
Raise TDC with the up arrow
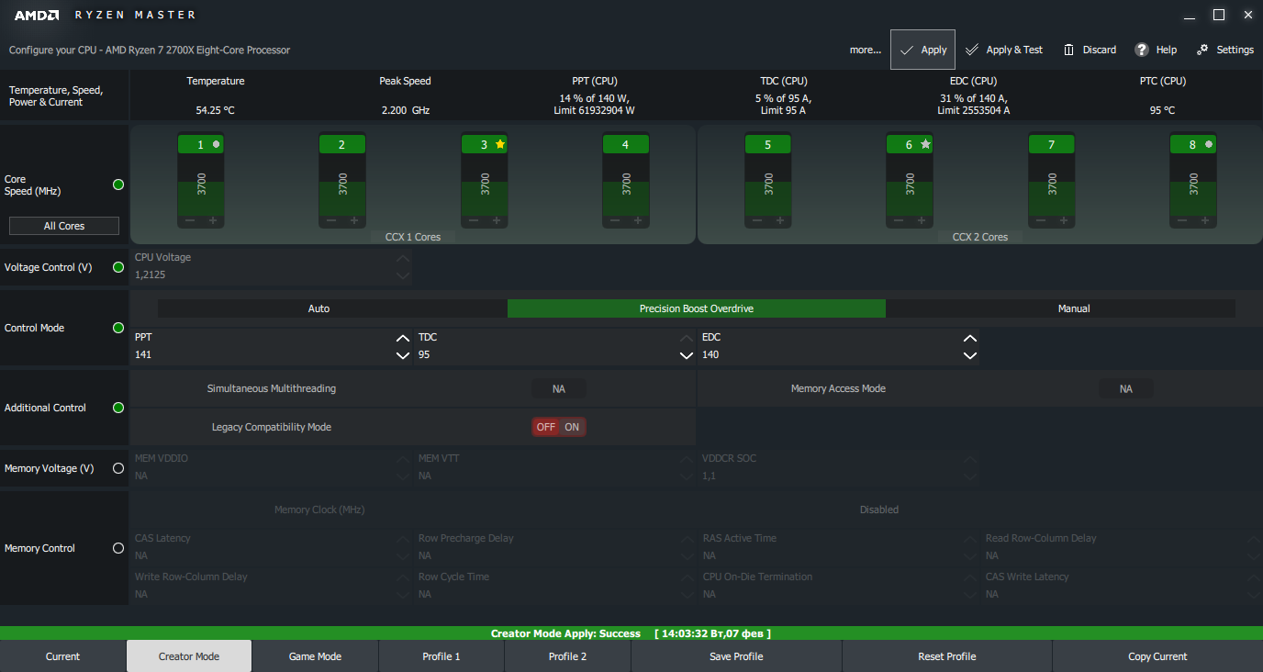point(686,338)
